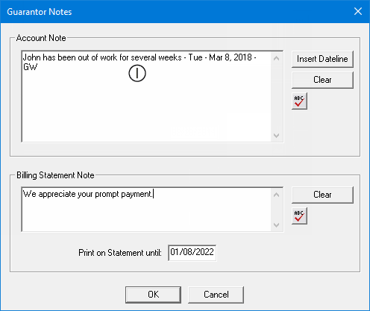Clear the Account Note text
Screen dimensions: 370x311
click(x=322, y=80)
